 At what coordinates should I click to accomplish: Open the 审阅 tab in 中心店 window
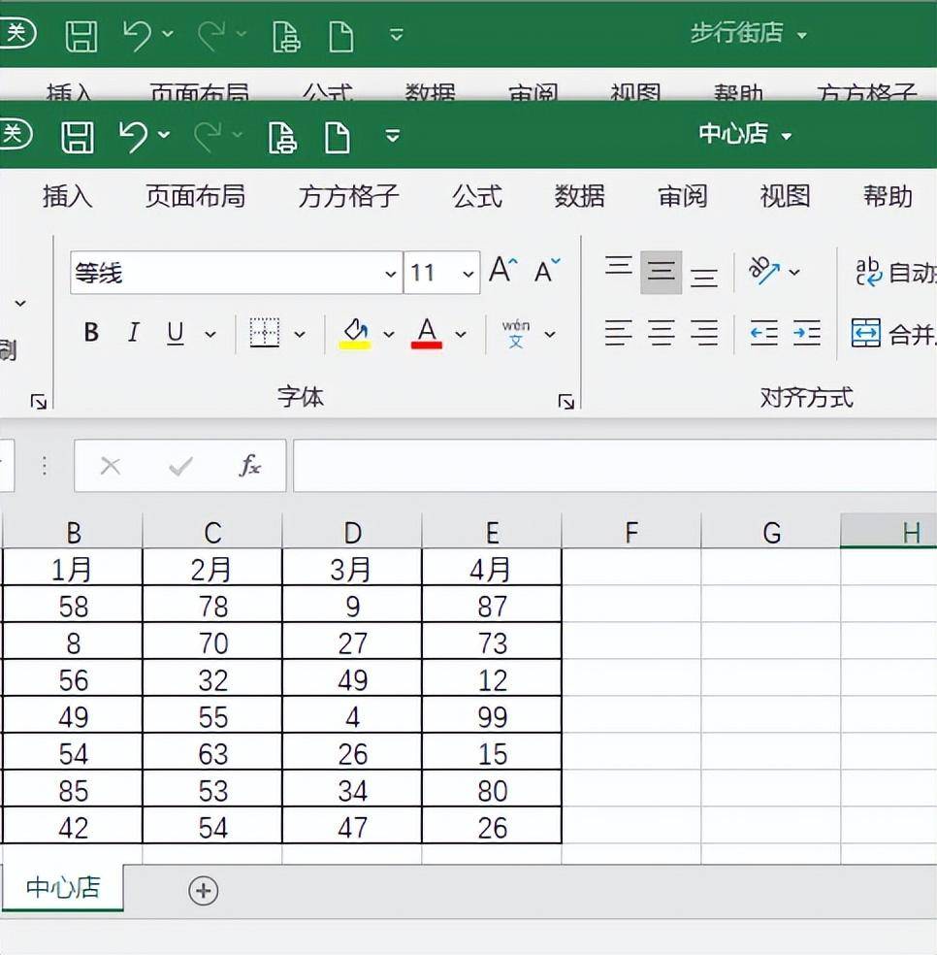pyautogui.click(x=682, y=196)
